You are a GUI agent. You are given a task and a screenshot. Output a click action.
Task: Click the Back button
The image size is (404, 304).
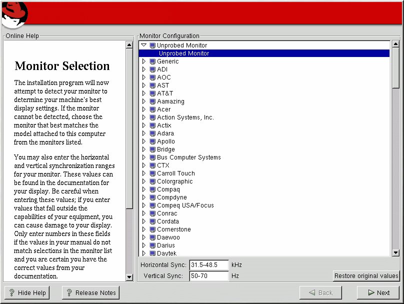point(320,292)
